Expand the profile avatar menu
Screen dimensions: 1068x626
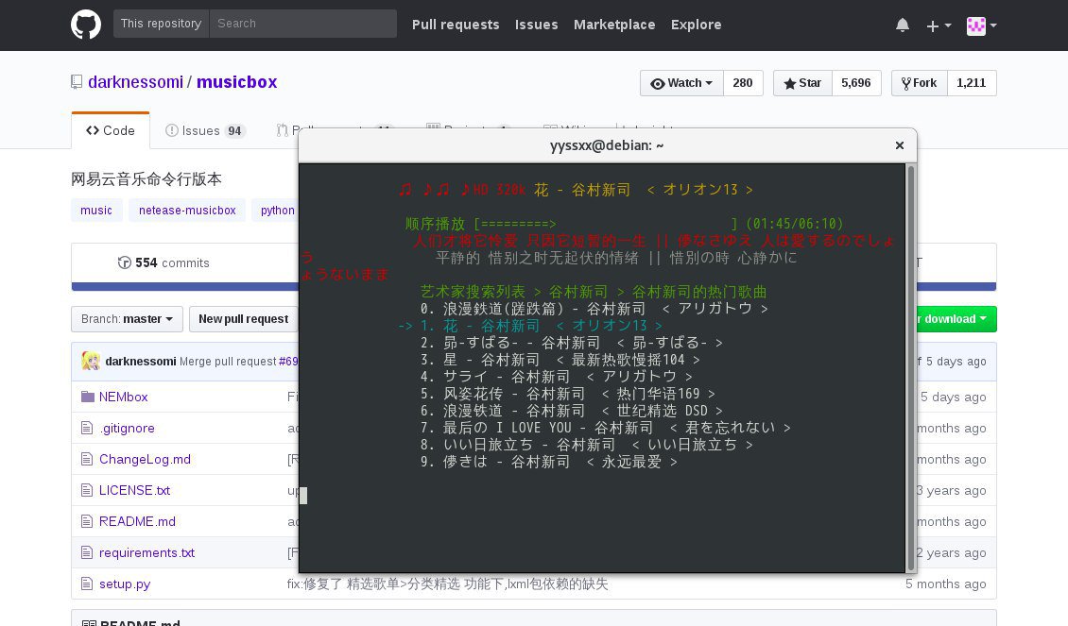pyautogui.click(x=976, y=25)
